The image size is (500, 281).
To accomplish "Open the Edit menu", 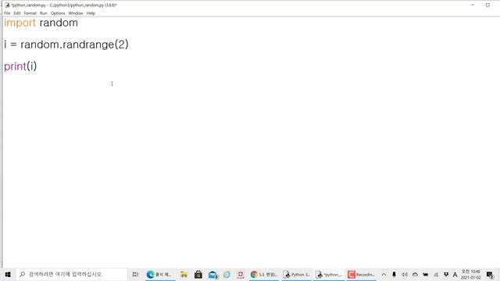I will point(17,13).
